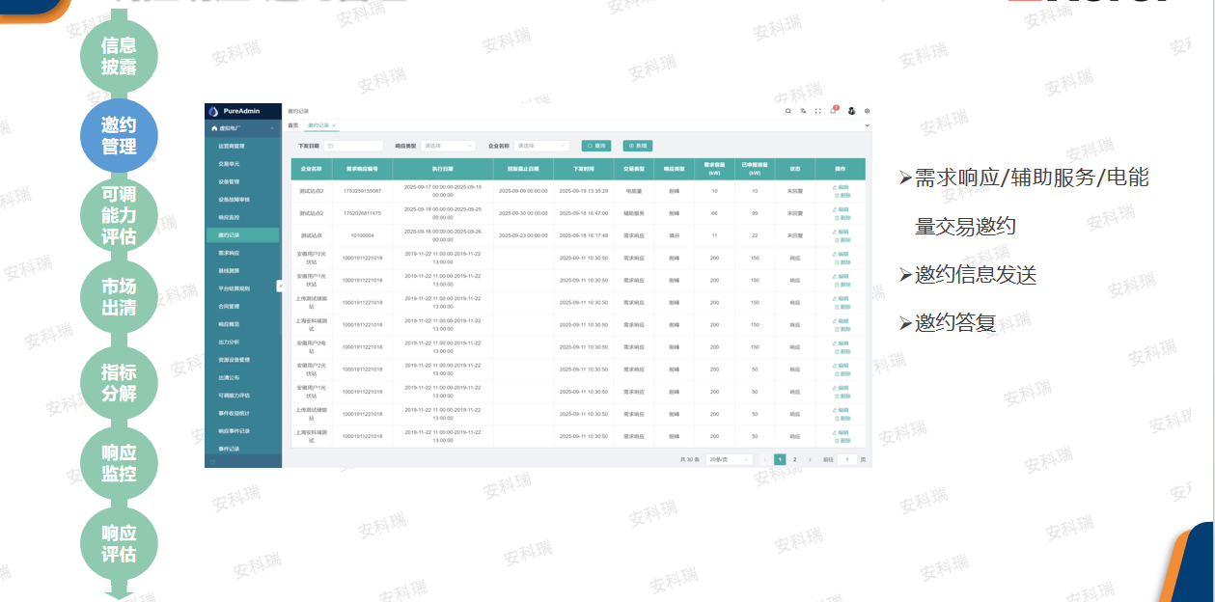Toggle fullscreen mode icon
The height and width of the screenshot is (602, 1215).
818,111
